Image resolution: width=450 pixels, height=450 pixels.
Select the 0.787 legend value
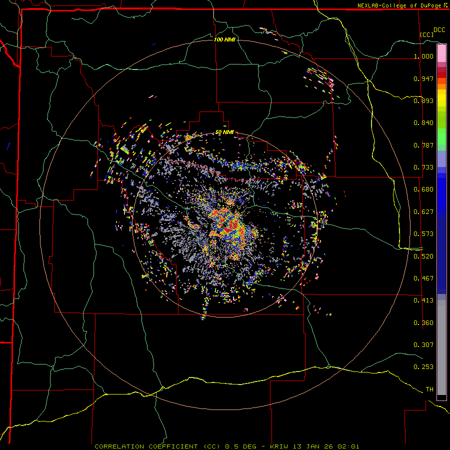point(423,145)
